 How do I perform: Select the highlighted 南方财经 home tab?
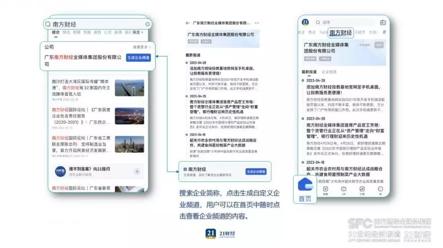(341, 33)
